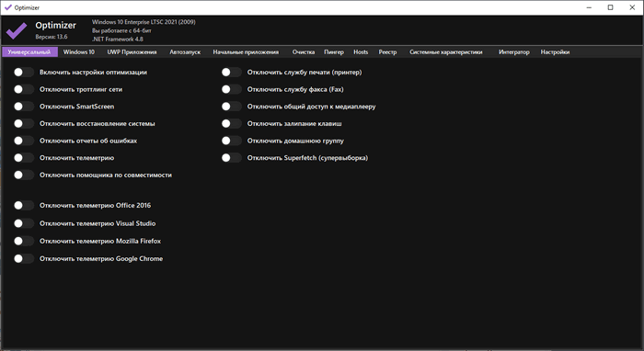
Task: Toggle Отключить общий доступ к медиаплееру
Action: coord(231,107)
